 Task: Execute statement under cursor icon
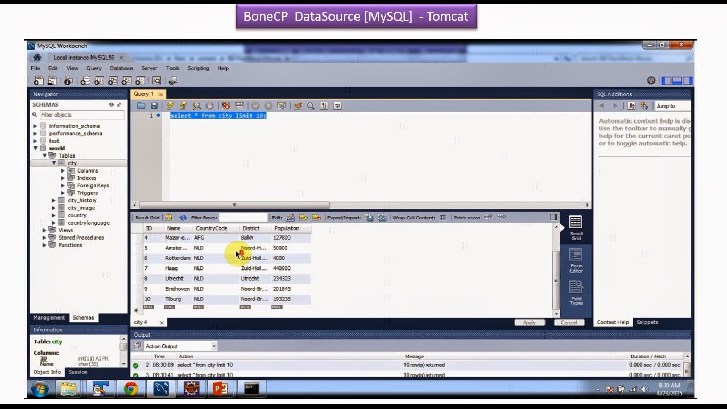point(184,105)
